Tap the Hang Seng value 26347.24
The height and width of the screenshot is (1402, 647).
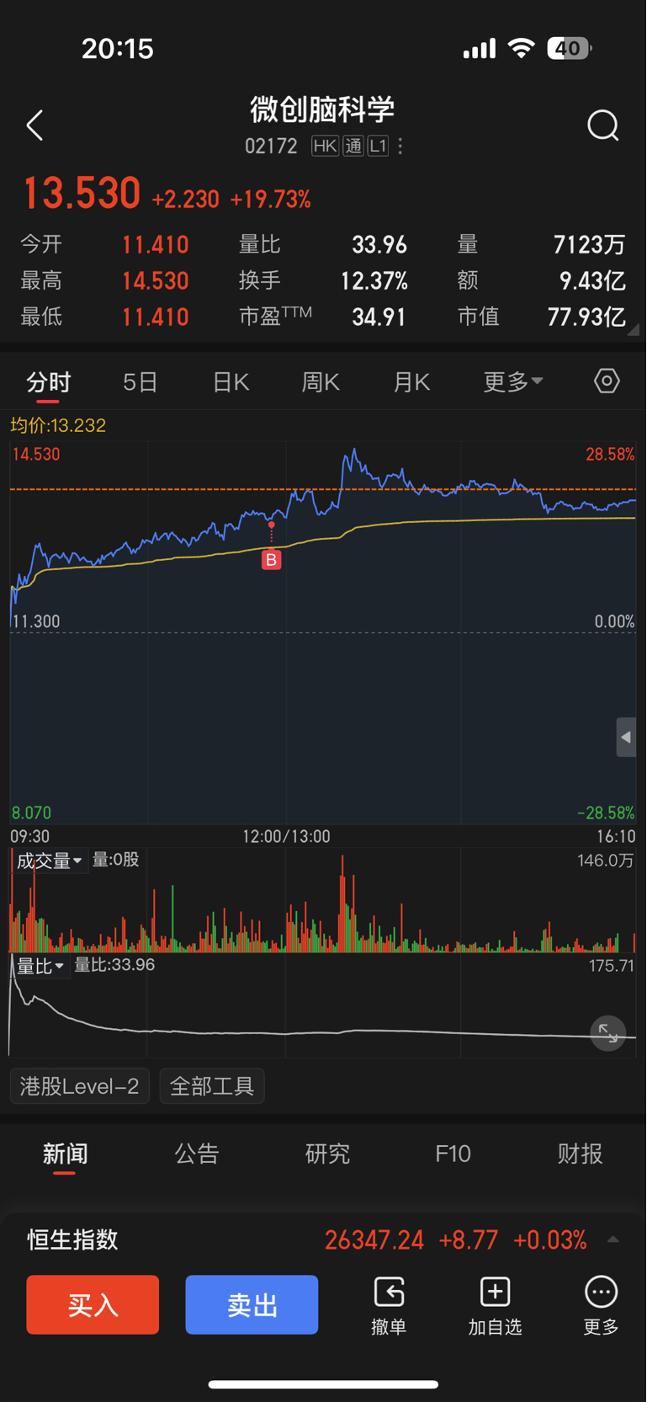(374, 1239)
